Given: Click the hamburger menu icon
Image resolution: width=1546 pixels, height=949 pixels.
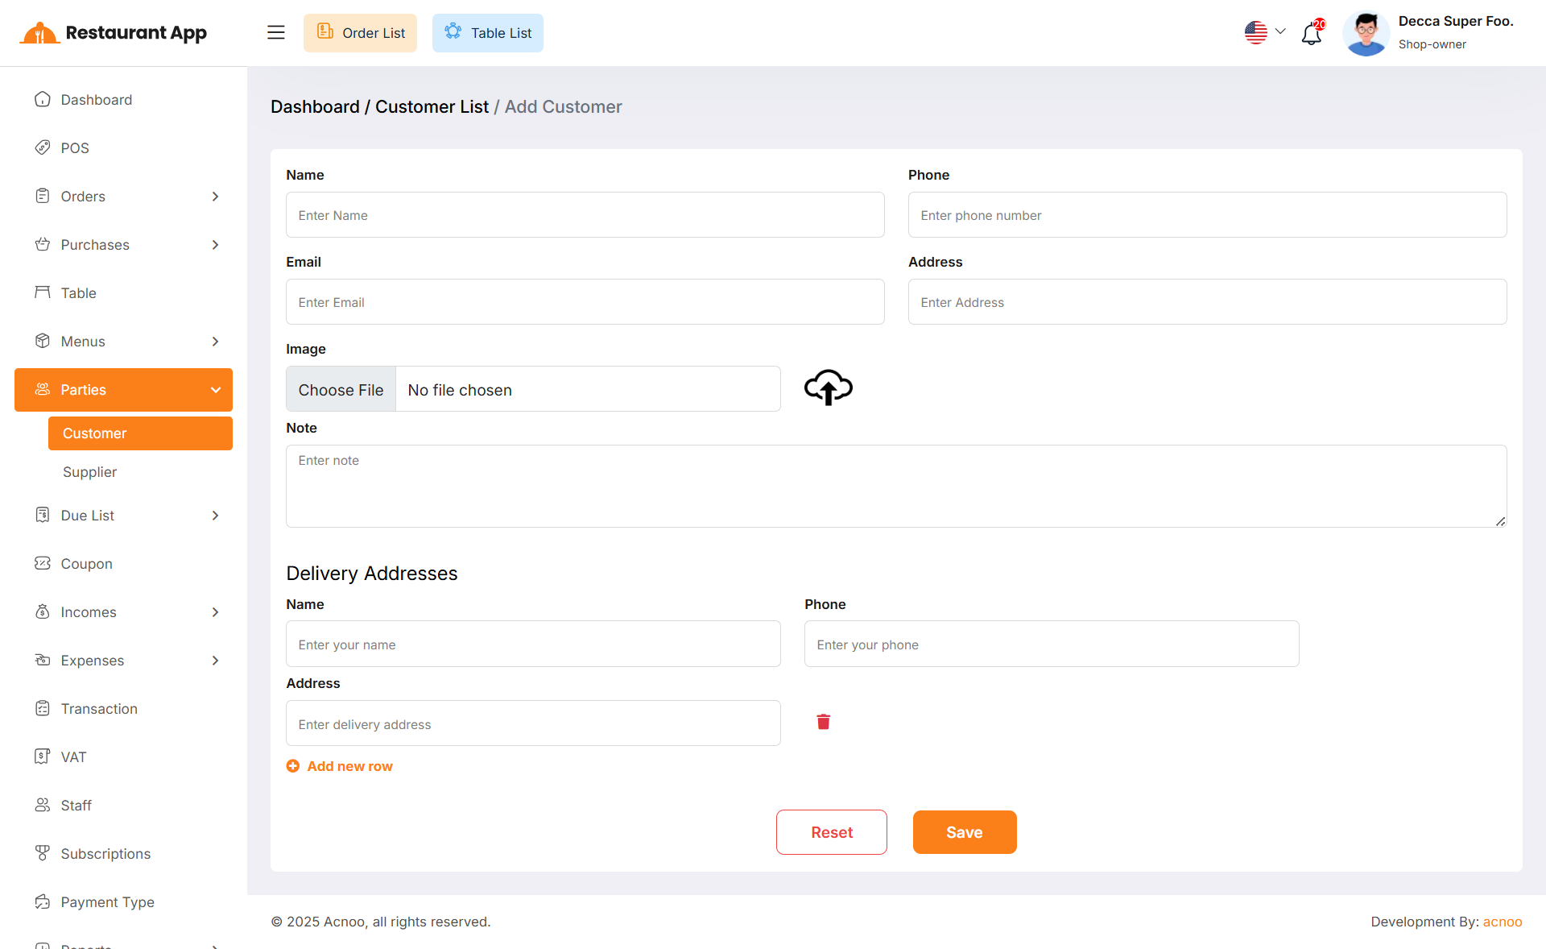Looking at the screenshot, I should point(275,32).
